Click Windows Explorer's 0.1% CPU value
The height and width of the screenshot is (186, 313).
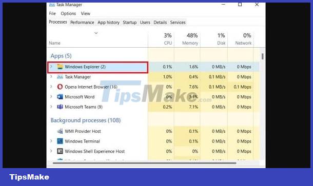(x=167, y=67)
